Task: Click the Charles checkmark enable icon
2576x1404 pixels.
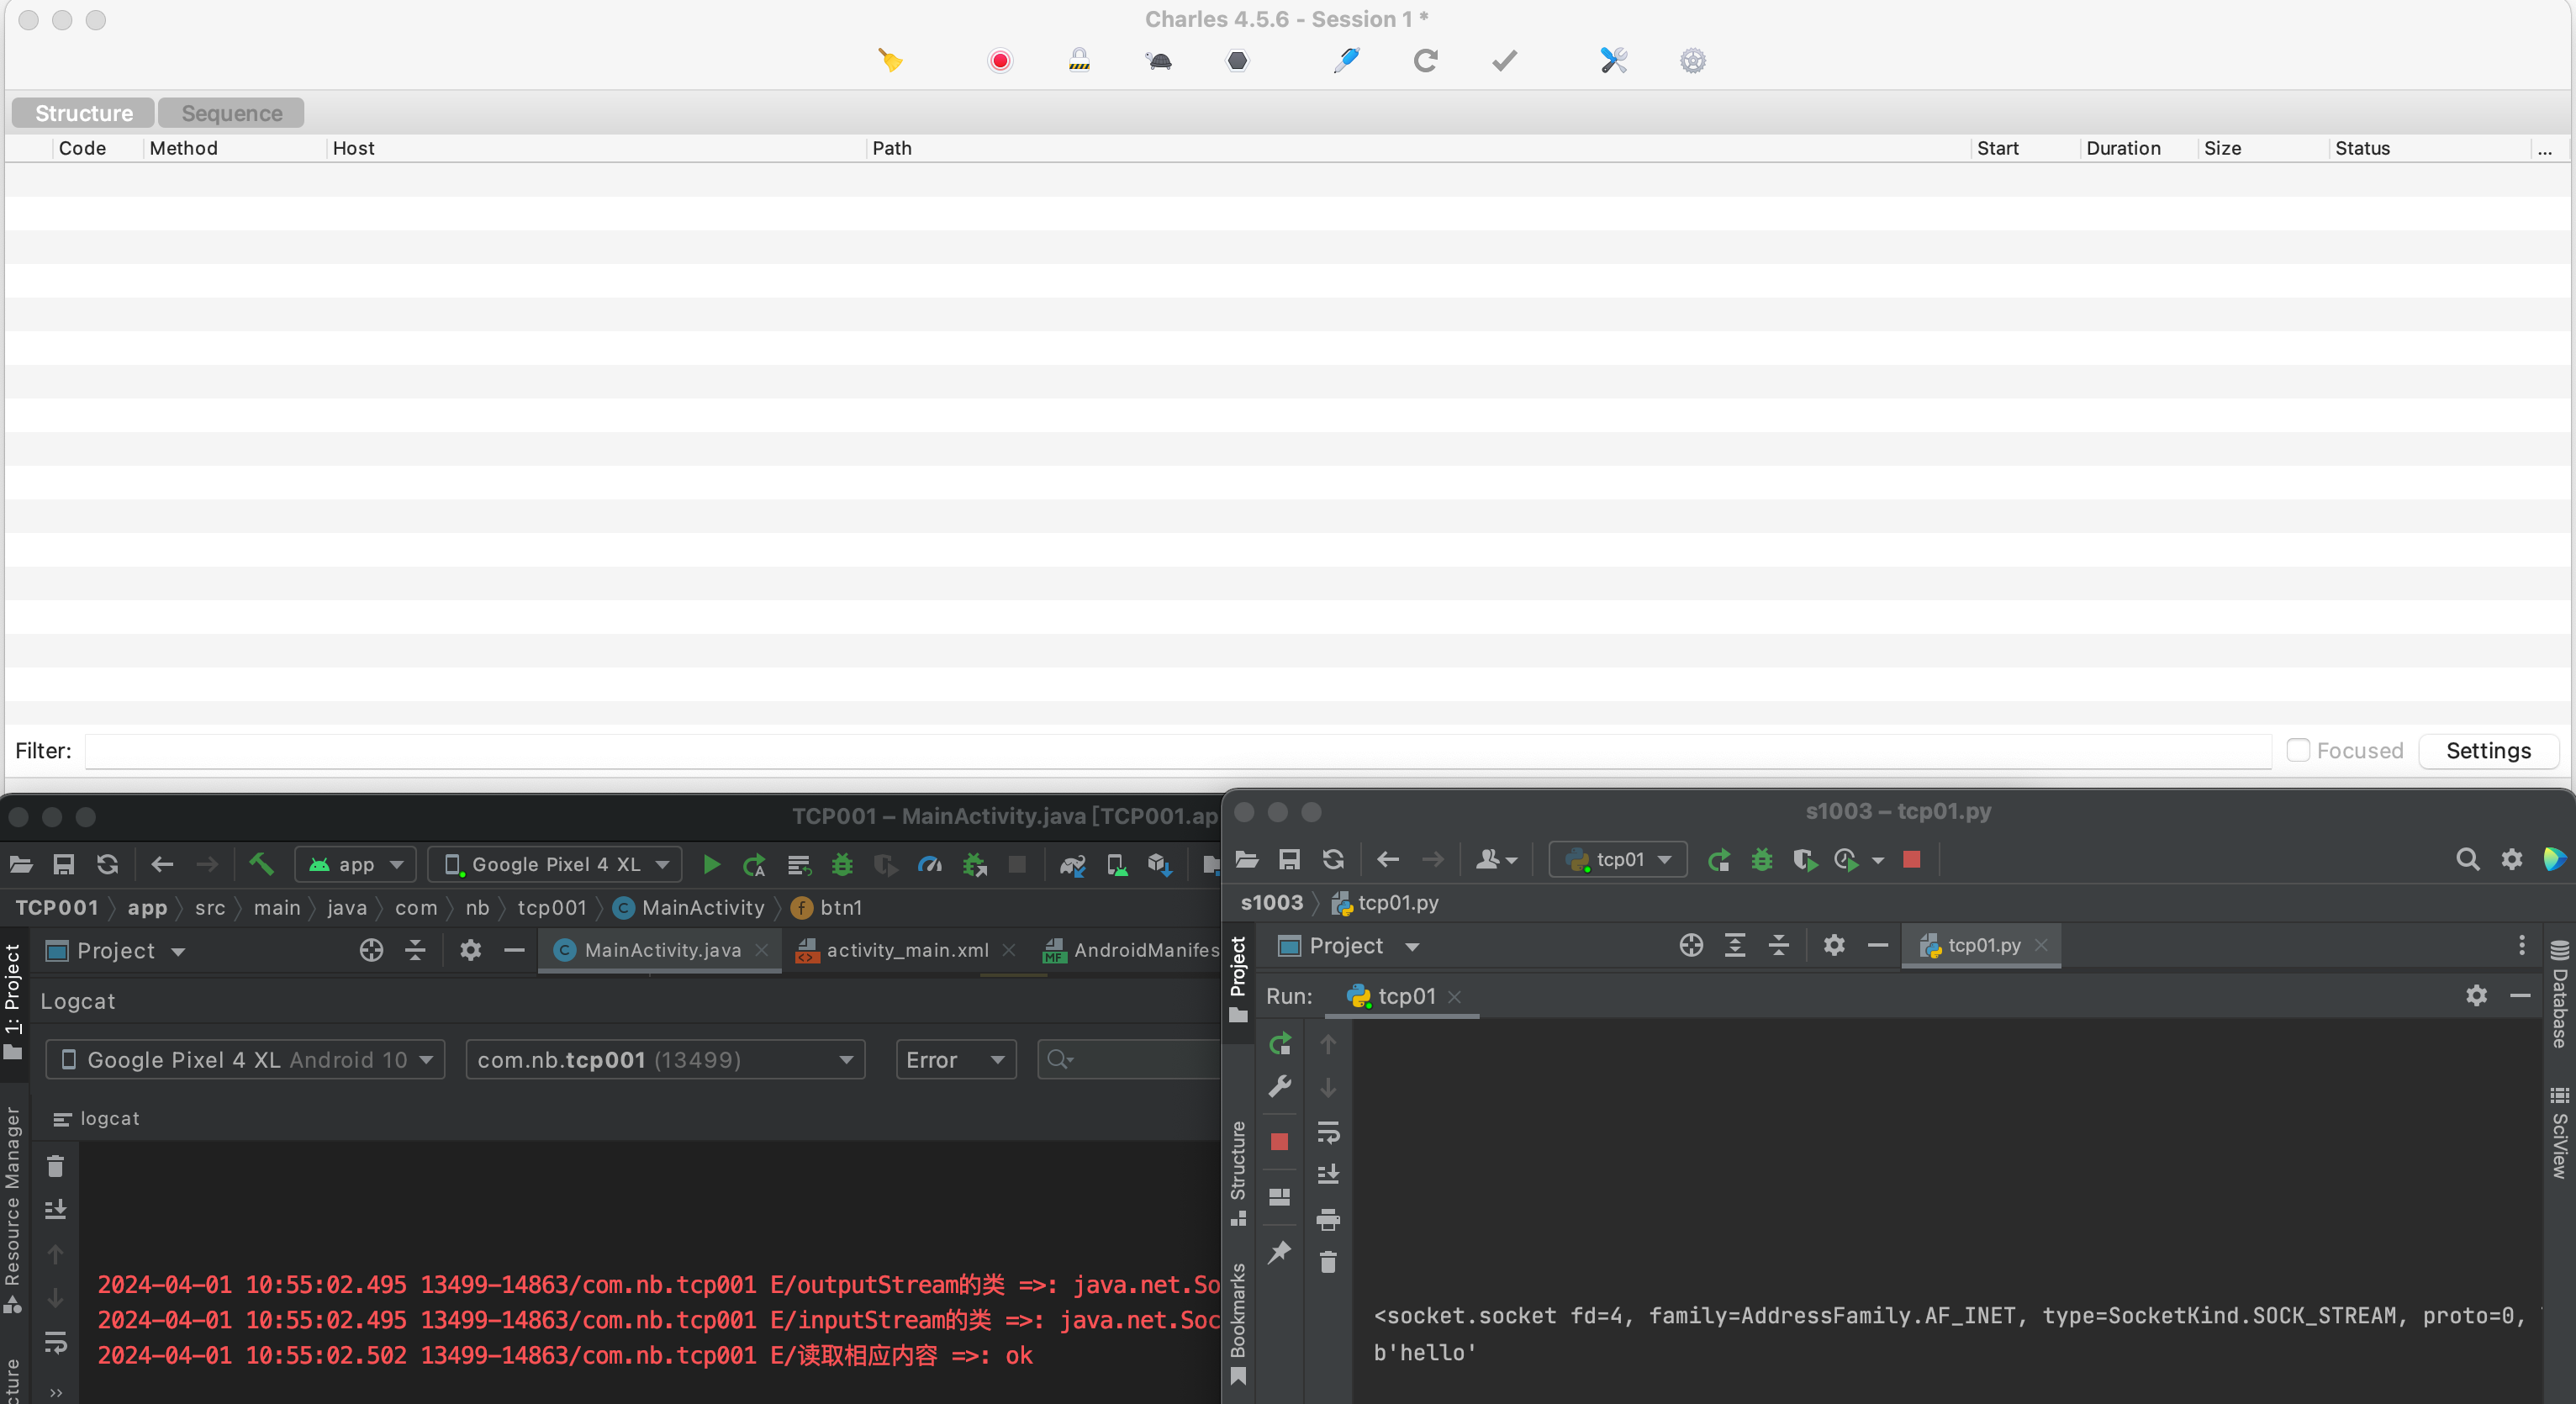Action: [x=1504, y=61]
